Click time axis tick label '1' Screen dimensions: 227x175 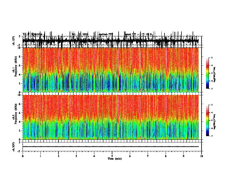[x=40, y=156]
